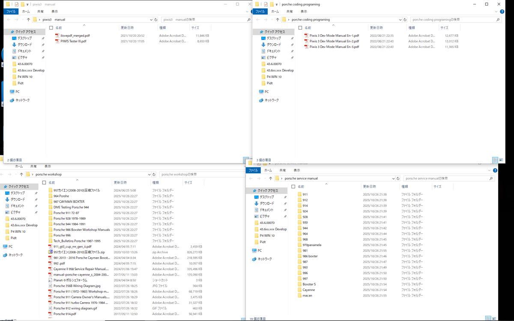Click Up arrow in porsche service manual window

[x=271, y=178]
